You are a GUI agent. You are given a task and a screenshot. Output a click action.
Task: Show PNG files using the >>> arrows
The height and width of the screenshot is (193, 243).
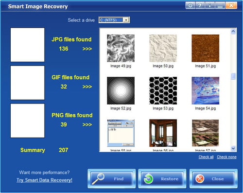[87, 124]
